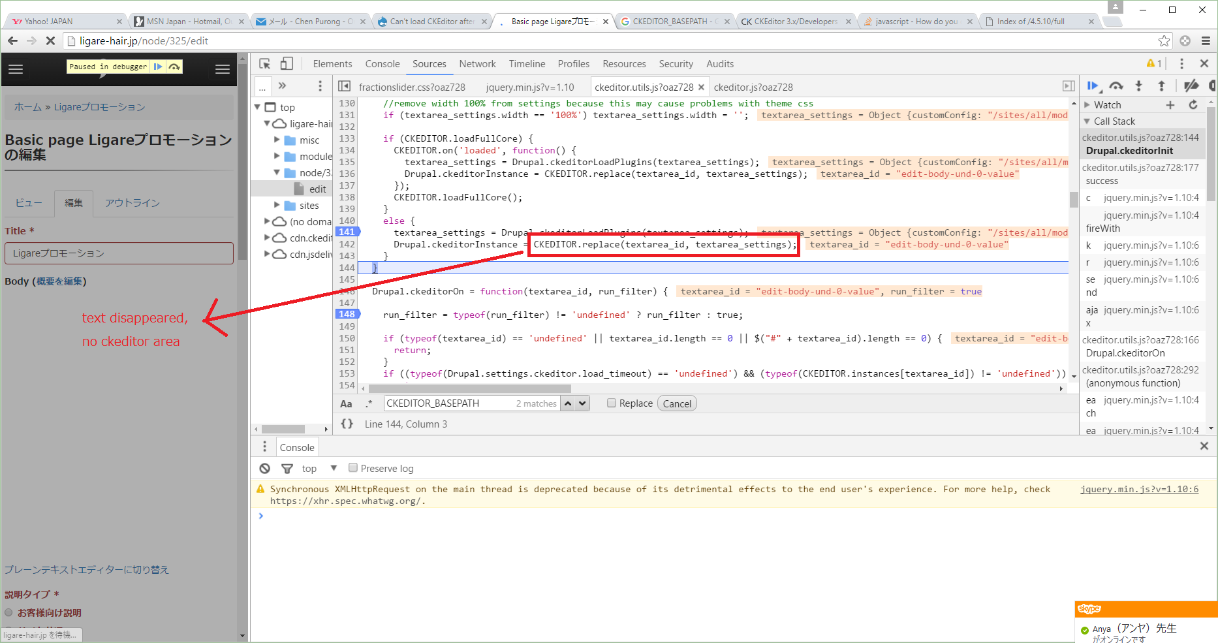Click the Cancel button in the search bar
1218x643 pixels.
point(677,403)
